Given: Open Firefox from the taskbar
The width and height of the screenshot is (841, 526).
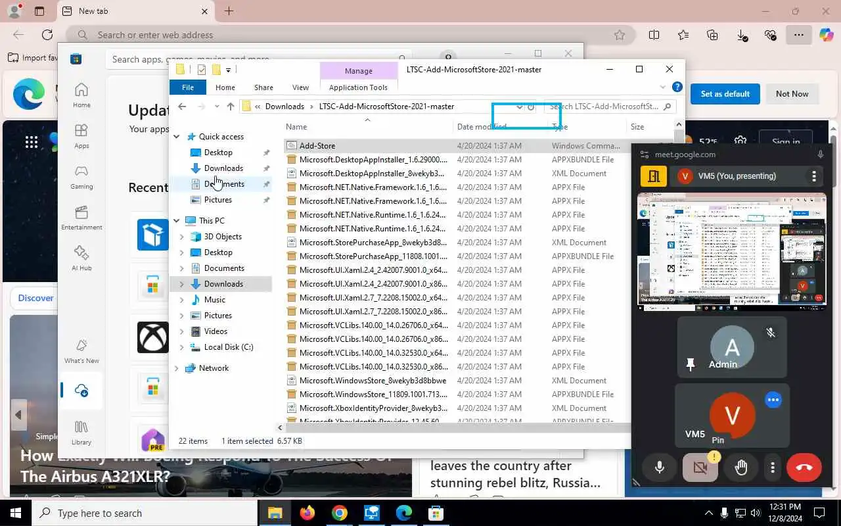Looking at the screenshot, I should coord(307,513).
